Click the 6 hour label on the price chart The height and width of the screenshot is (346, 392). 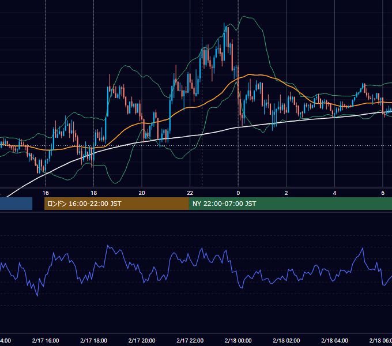pyautogui.click(x=383, y=193)
